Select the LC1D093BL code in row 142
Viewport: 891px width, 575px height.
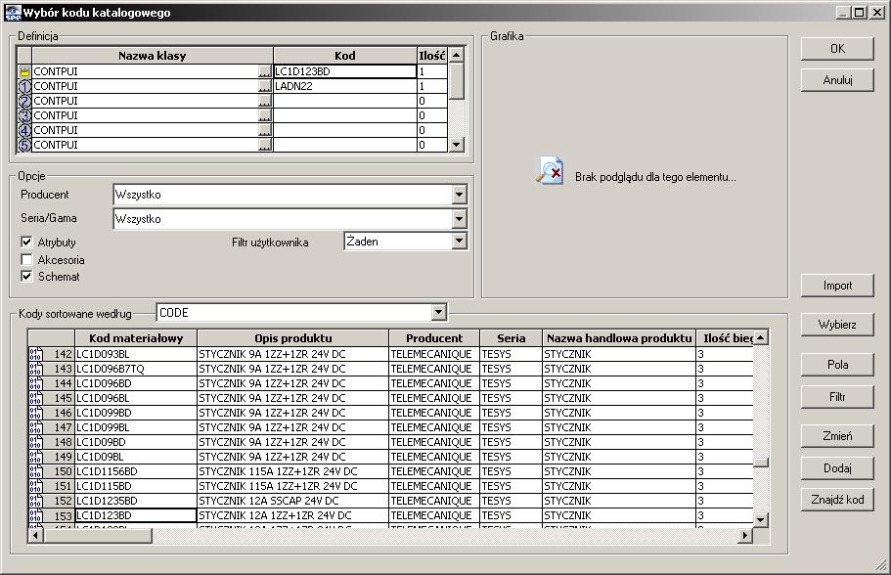coord(136,354)
